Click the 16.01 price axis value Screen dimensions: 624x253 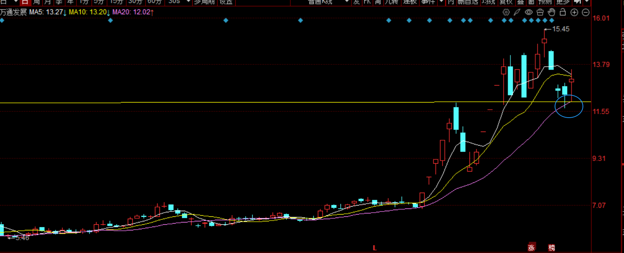601,18
